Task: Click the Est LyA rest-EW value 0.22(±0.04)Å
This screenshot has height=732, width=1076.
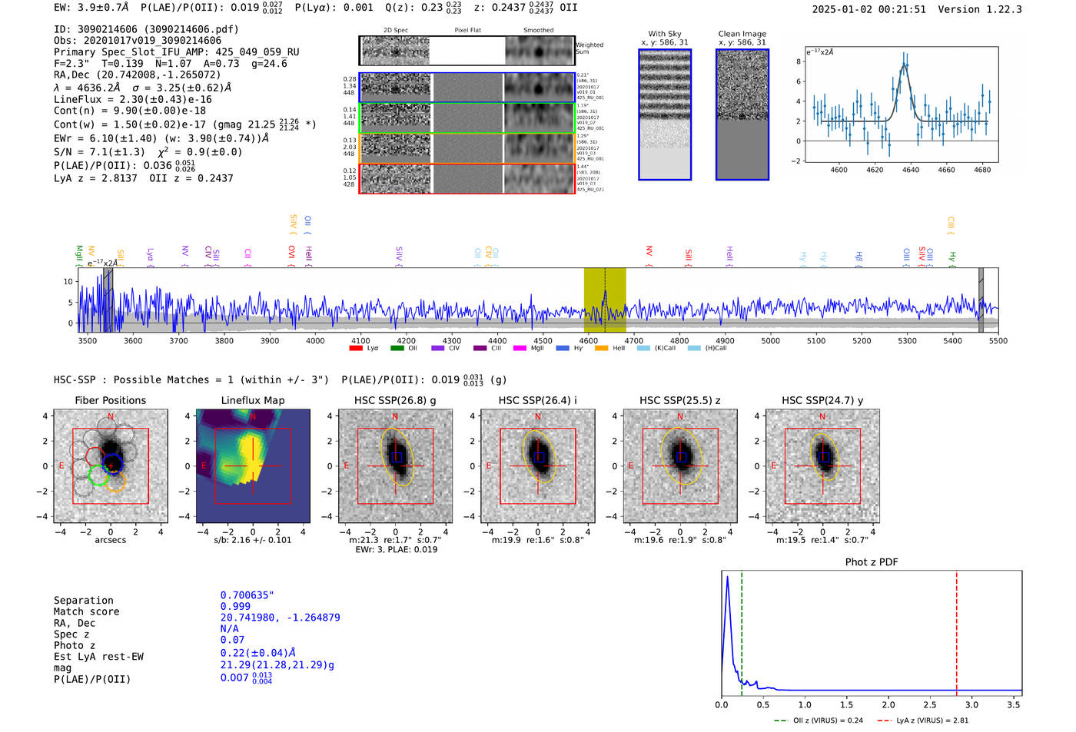Action: coord(258,652)
